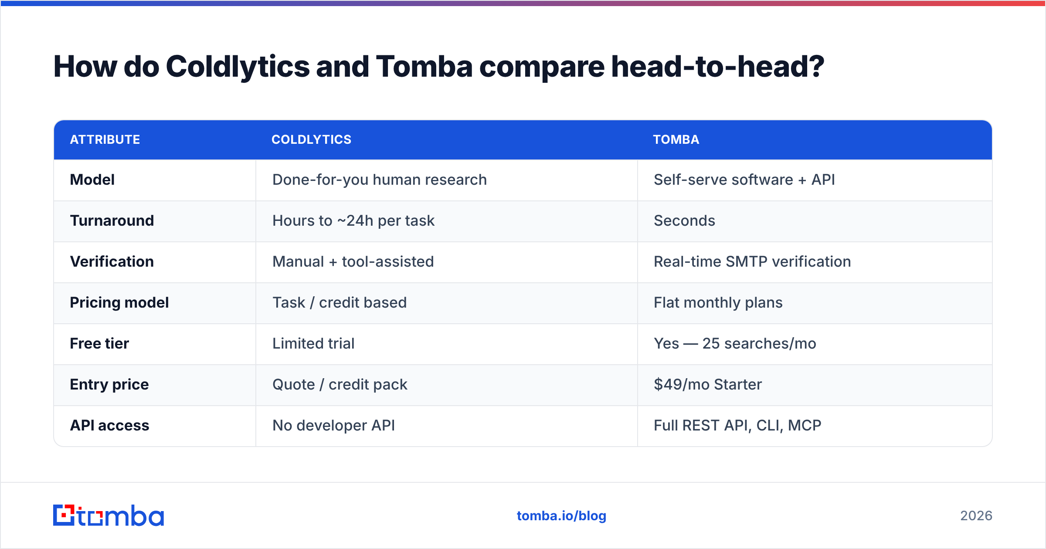Select the 'Pricing model' row label
The height and width of the screenshot is (549, 1046).
(x=119, y=302)
